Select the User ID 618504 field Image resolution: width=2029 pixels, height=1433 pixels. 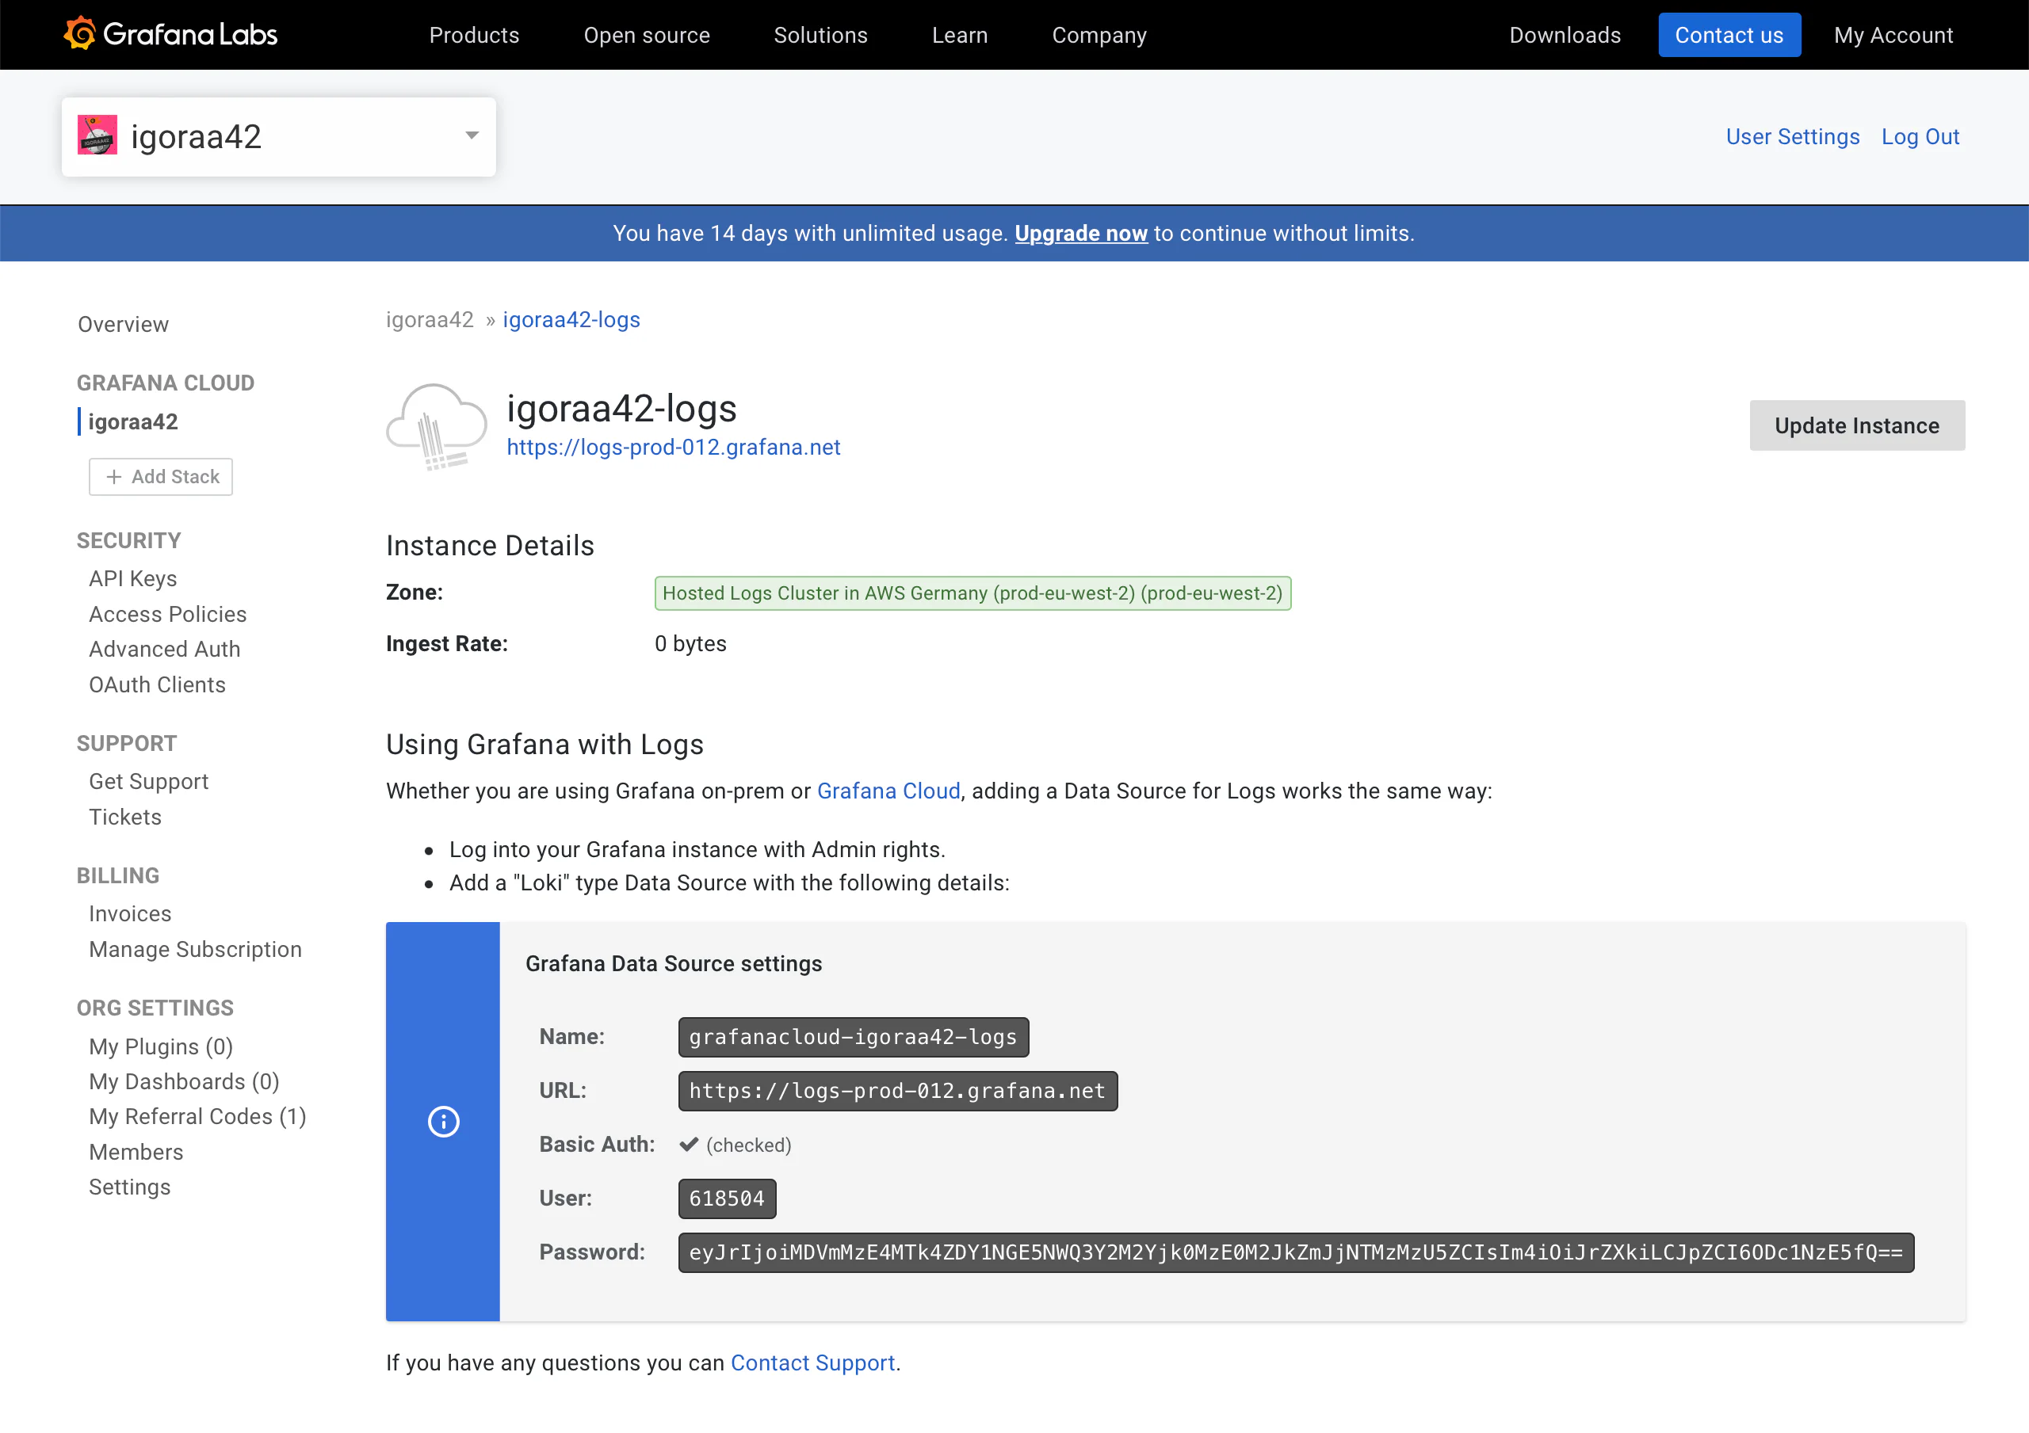(x=727, y=1198)
